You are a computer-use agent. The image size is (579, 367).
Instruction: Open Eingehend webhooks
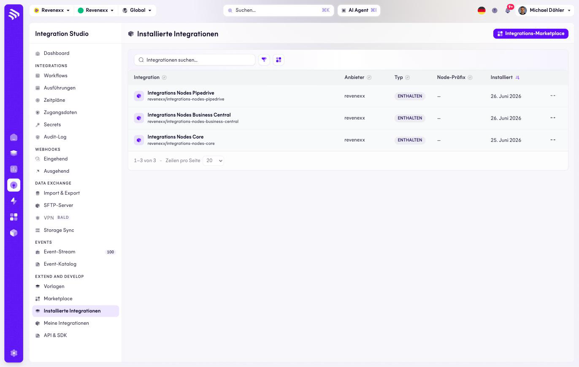[76, 159]
